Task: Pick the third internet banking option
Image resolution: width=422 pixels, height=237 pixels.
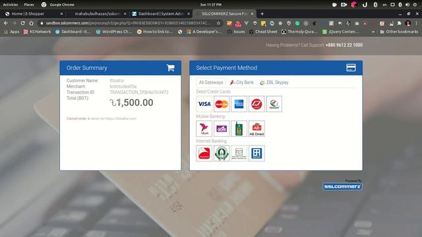Action: (x=239, y=153)
